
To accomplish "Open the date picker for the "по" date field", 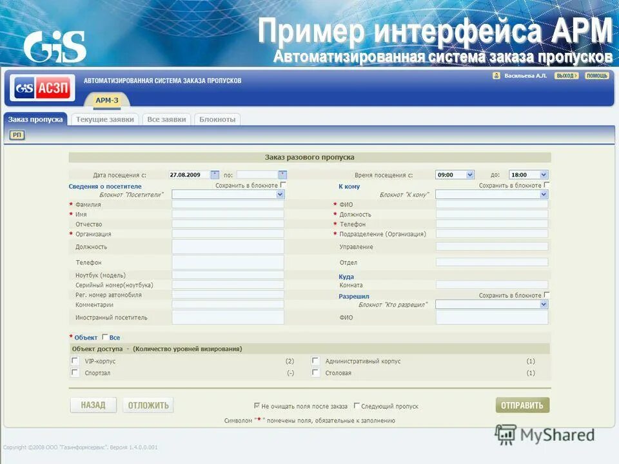I will coord(282,174).
